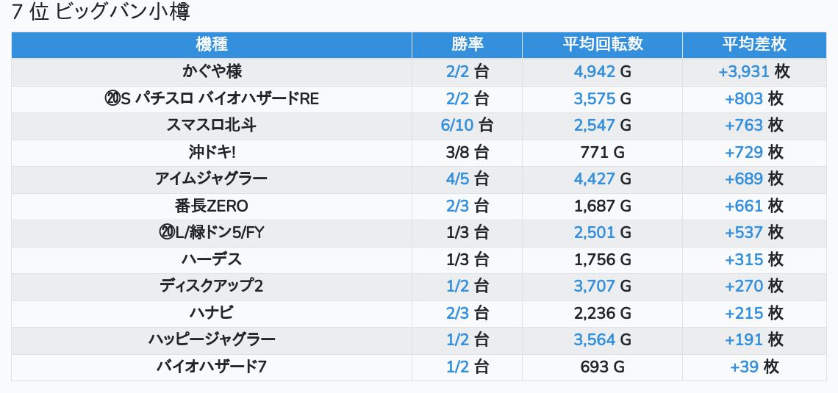Select 番長ZERO in the table
Image resolution: width=838 pixels, height=393 pixels.
click(x=212, y=206)
